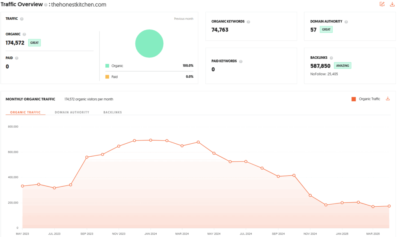
Task: Click the NoFollow: 25,405 text
Action: [324, 74]
